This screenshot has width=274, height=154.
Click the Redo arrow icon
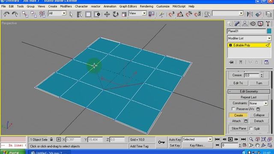coord(15,14)
